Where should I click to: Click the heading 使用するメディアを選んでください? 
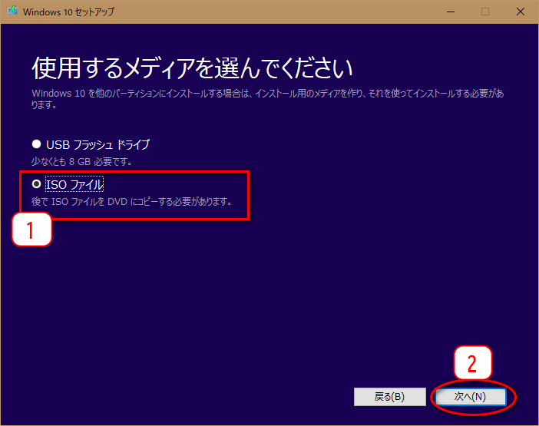[192, 68]
